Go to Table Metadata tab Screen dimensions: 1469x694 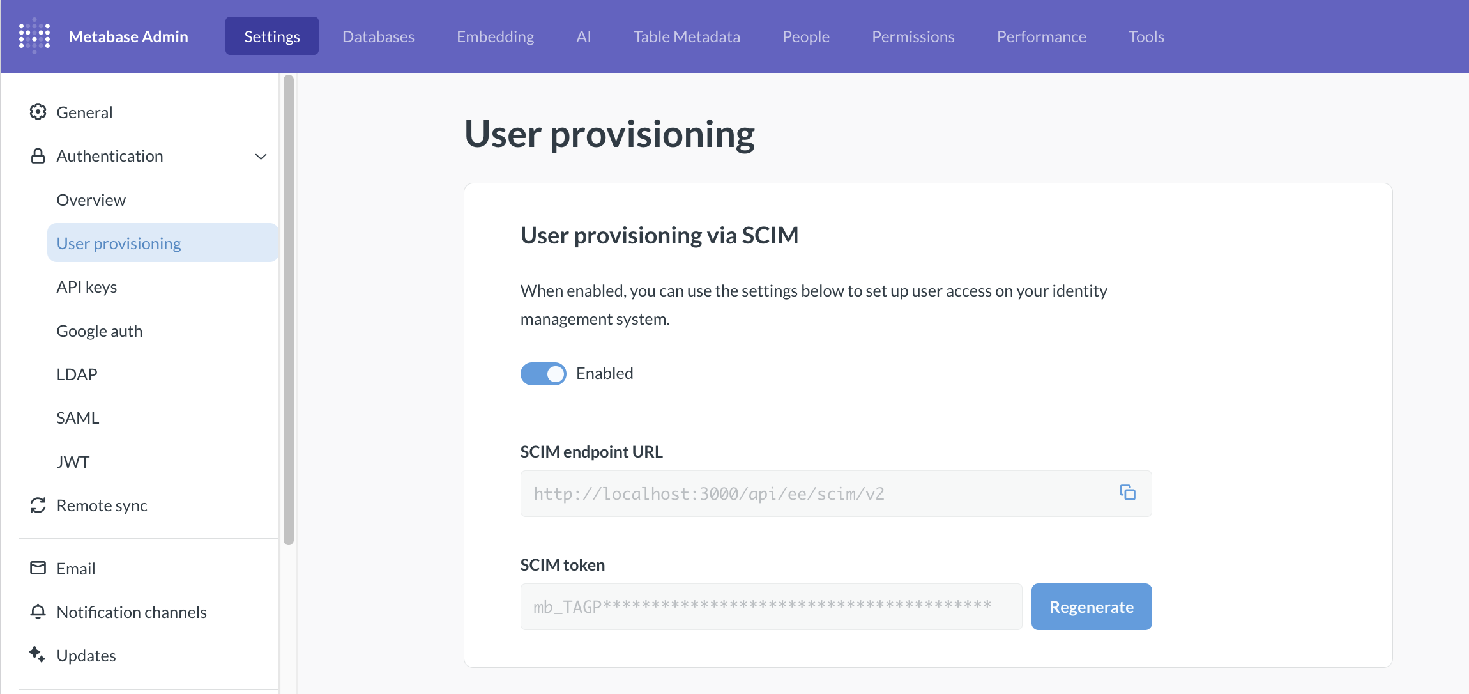tap(687, 36)
